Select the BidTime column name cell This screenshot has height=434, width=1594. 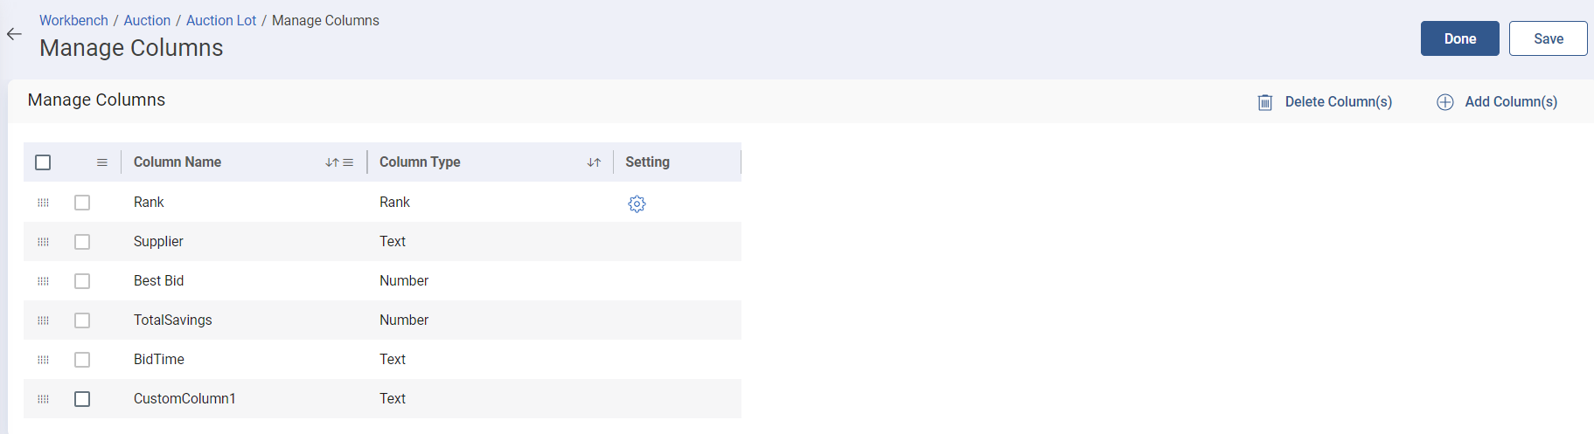pos(159,360)
